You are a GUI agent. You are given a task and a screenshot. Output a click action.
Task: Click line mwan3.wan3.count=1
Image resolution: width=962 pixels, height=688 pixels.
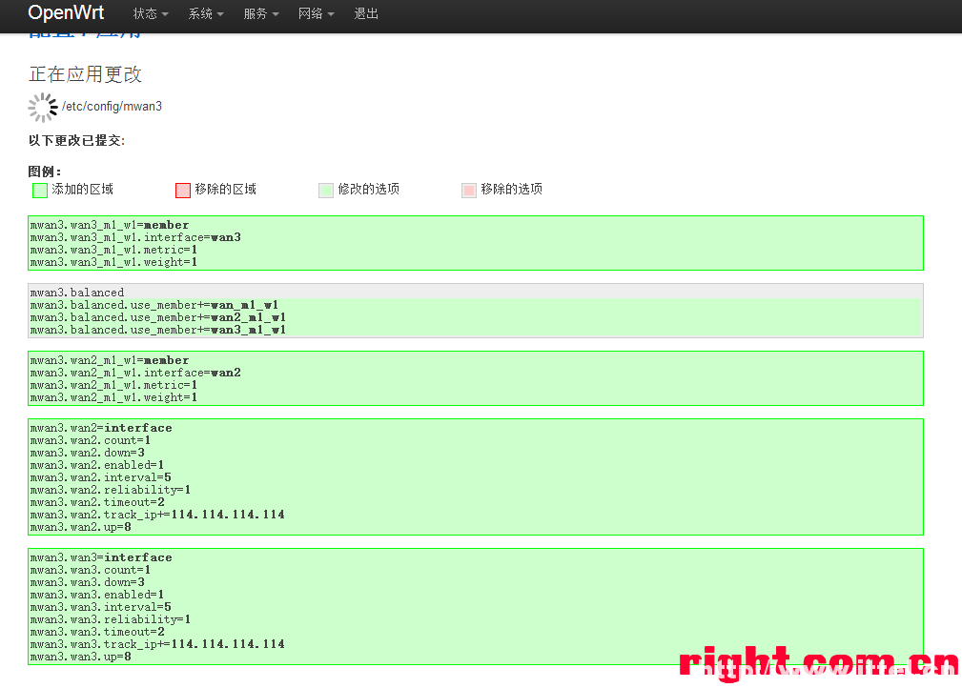[x=91, y=570]
